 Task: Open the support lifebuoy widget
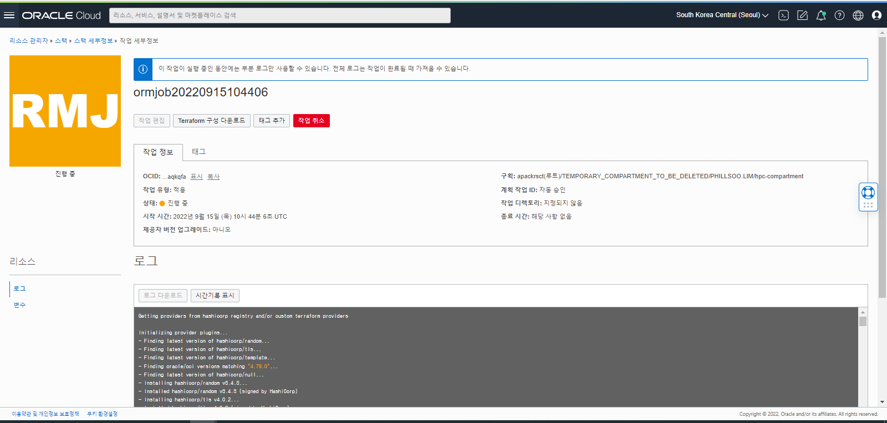(x=868, y=192)
